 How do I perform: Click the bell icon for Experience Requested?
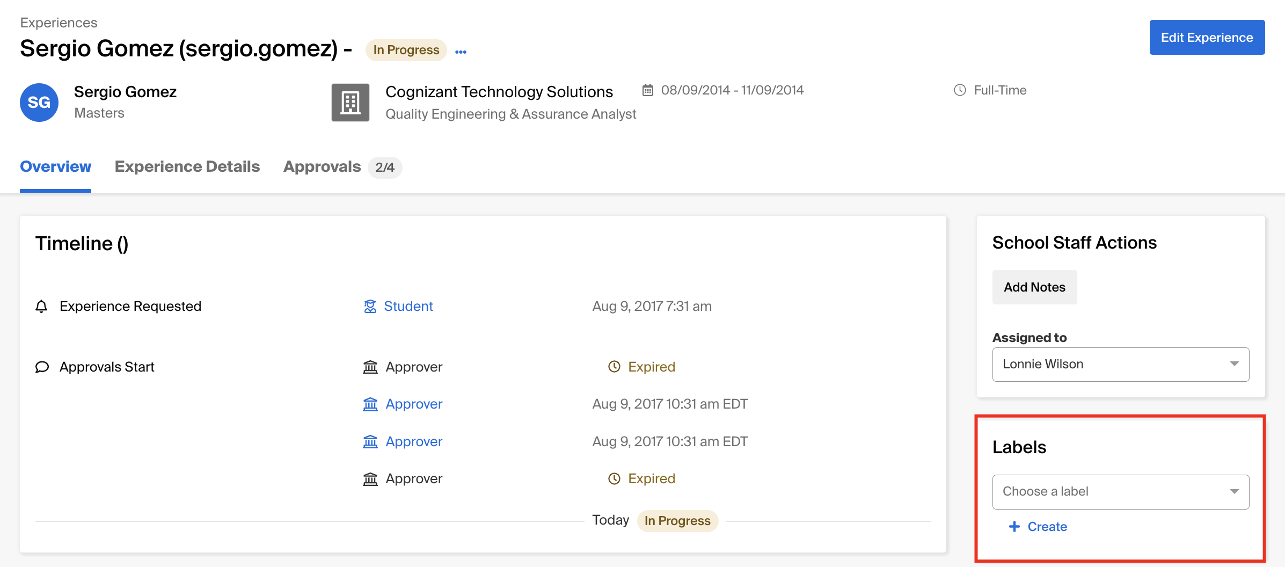(x=41, y=306)
